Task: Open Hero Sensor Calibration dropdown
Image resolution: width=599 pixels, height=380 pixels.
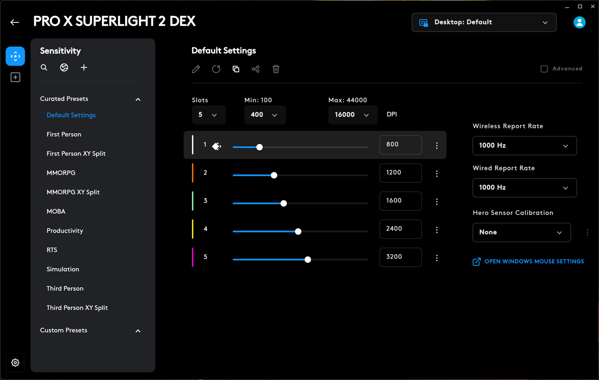Action: pyautogui.click(x=522, y=232)
